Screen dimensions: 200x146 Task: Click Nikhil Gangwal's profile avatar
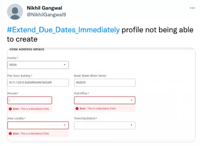15,12
